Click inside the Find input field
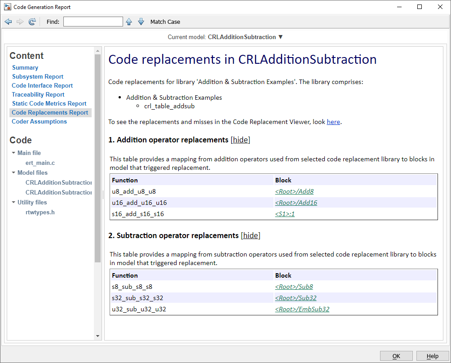This screenshot has width=451, height=363. pyautogui.click(x=93, y=21)
